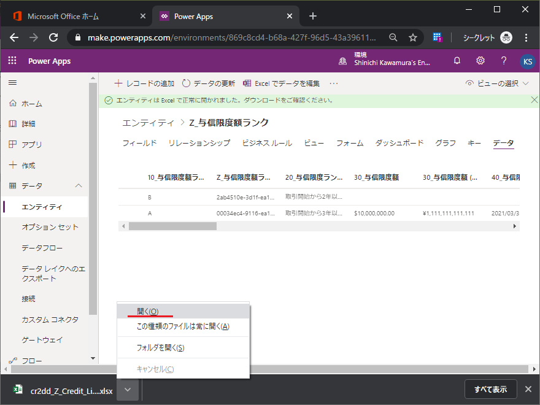Open the settings gear in Power Apps header
540x405 pixels.
(480, 61)
